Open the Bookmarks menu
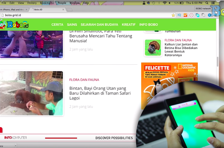 [47, 3]
